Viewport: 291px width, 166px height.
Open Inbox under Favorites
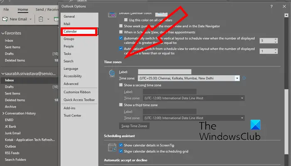tap(9, 41)
